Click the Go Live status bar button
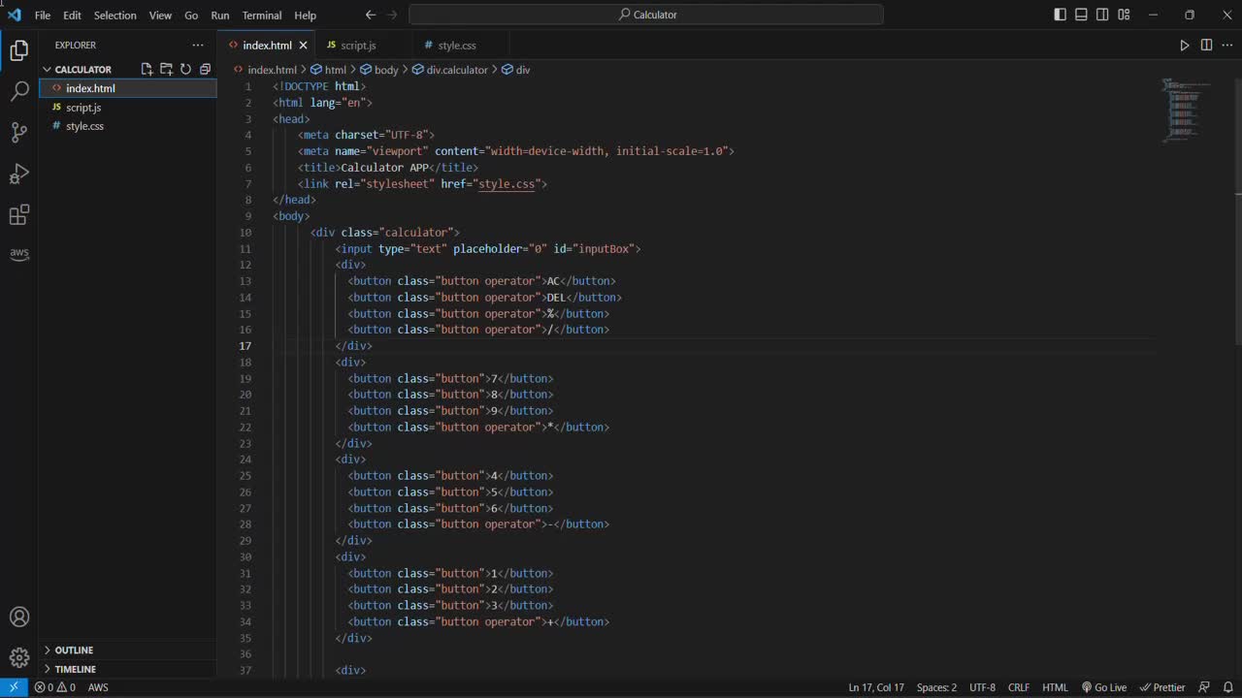Viewport: 1242px width, 698px height. click(1104, 687)
